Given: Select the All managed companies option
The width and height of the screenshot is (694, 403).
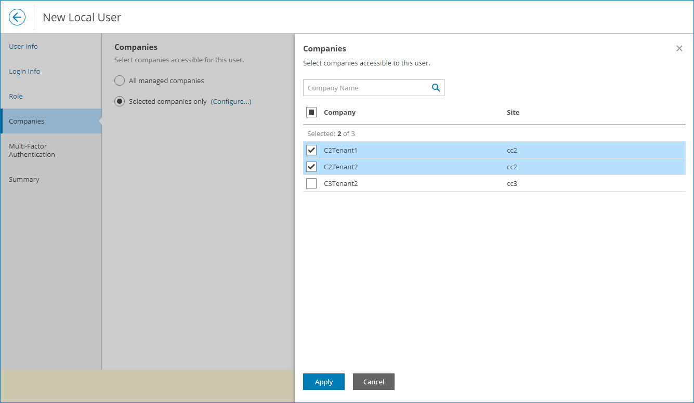Looking at the screenshot, I should [120, 80].
